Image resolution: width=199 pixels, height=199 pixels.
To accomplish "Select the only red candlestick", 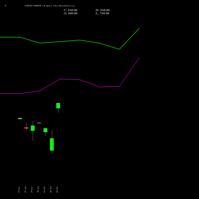I will (x=26, y=128).
